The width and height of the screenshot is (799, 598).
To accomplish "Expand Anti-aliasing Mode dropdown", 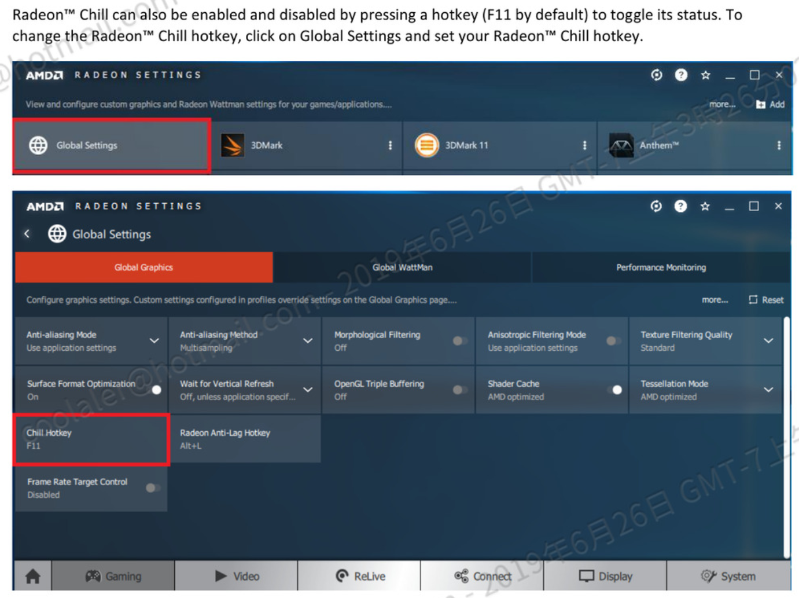I will (x=154, y=341).
